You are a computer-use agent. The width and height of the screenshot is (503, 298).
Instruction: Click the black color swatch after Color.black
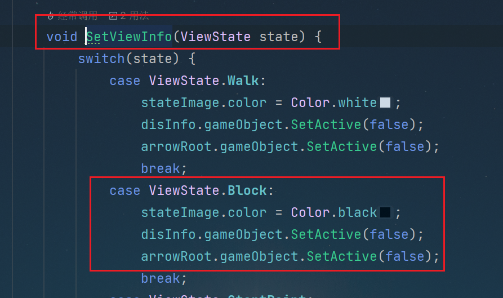pyautogui.click(x=385, y=212)
